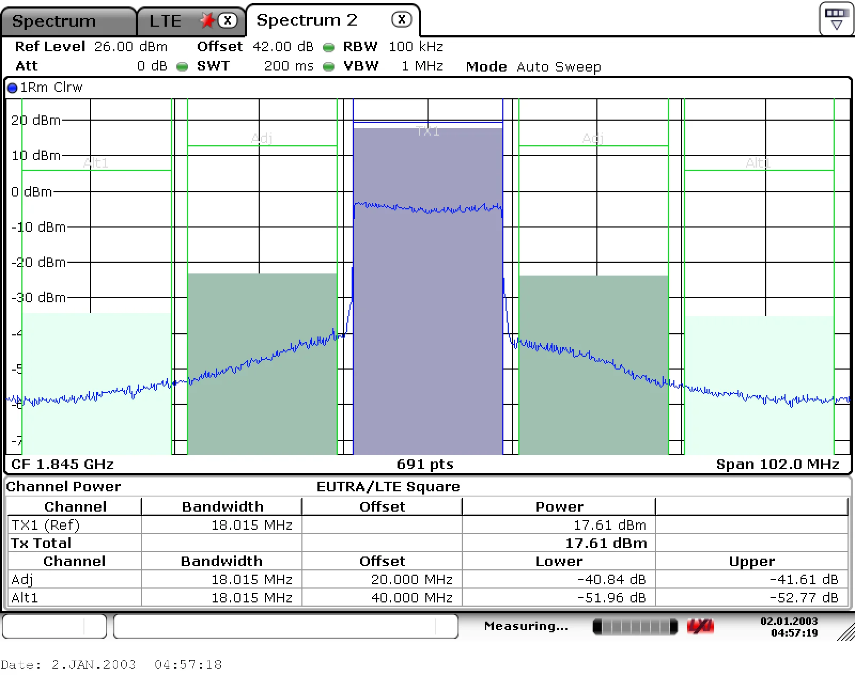This screenshot has height=690, width=855.
Task: Click the Adj offset 20.000 MHz cell
Action: (x=382, y=579)
